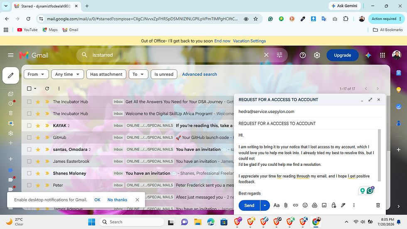The image size is (407, 229).
Task: Click OK to enable desktop notifications
Action: [x=97, y=199]
